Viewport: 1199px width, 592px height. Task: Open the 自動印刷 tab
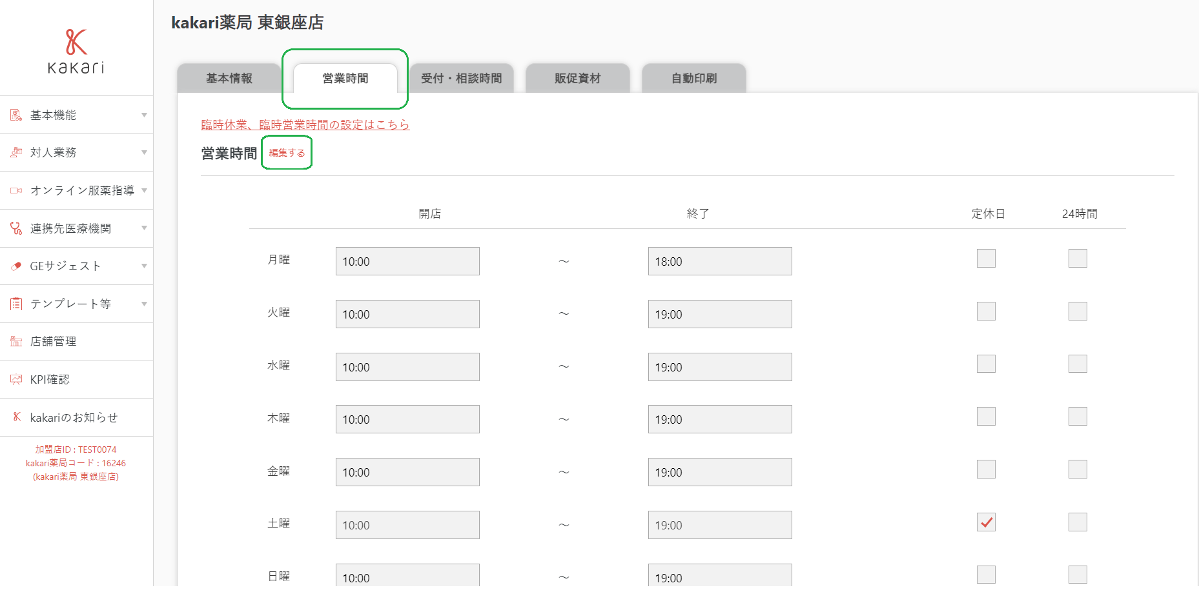tap(694, 78)
